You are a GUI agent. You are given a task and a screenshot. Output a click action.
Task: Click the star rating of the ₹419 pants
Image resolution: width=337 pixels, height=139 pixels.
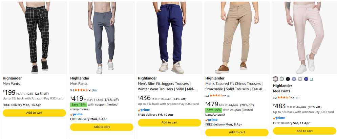pos(81,90)
